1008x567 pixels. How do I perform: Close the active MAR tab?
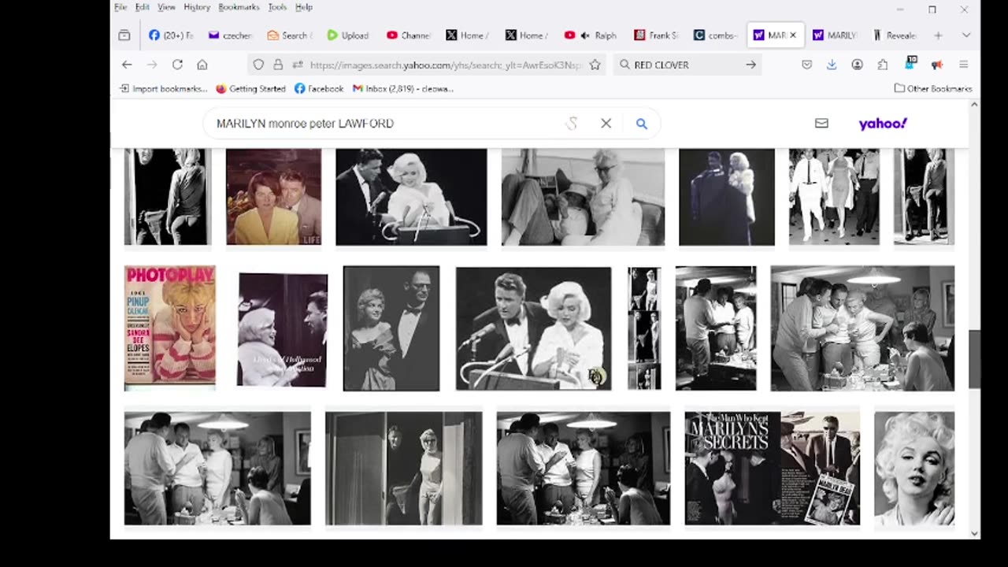coord(793,35)
